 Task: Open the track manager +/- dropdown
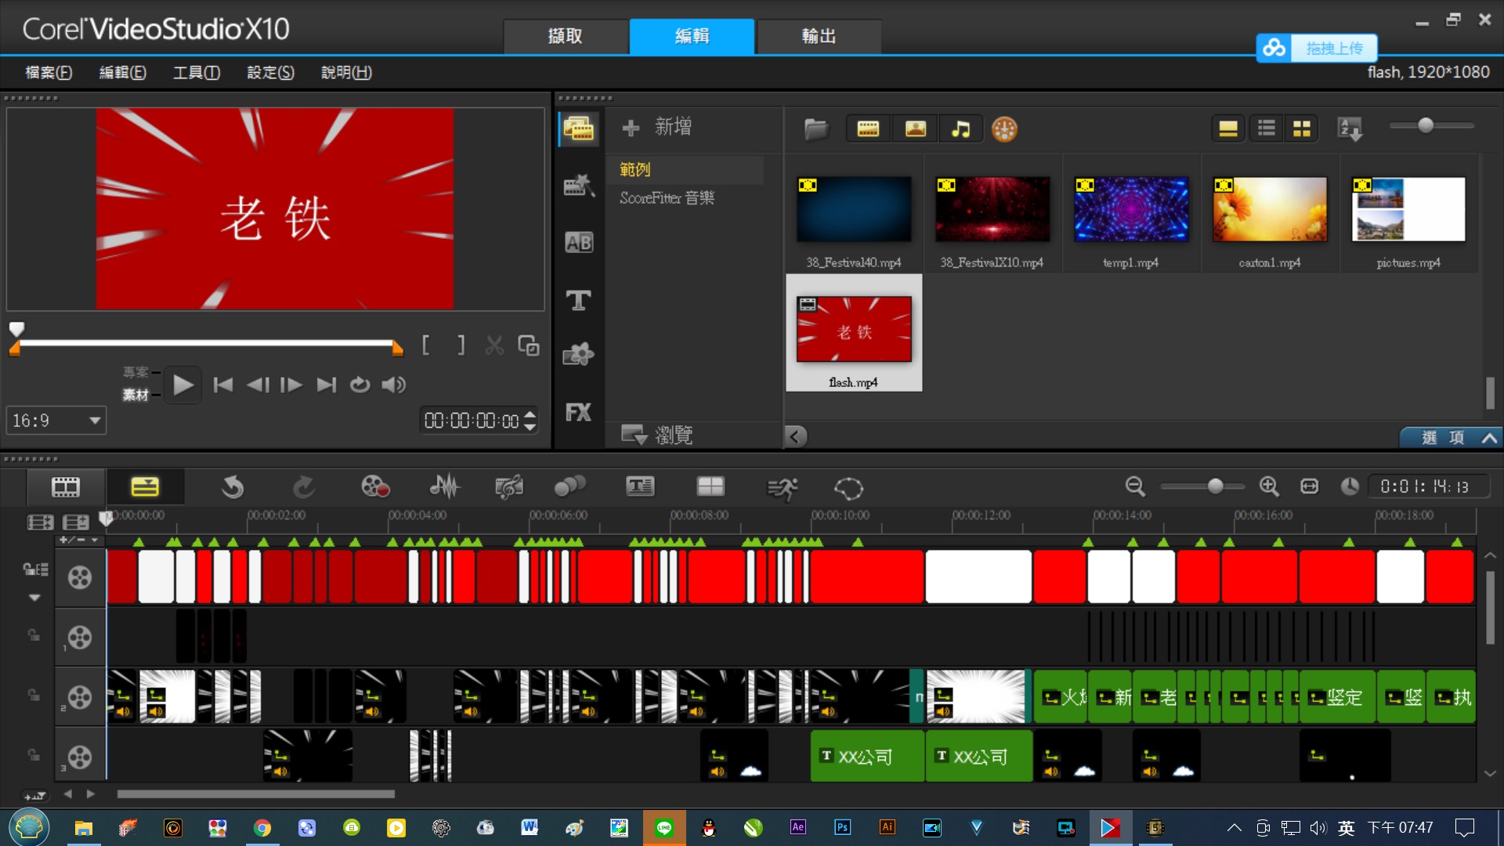(80, 540)
